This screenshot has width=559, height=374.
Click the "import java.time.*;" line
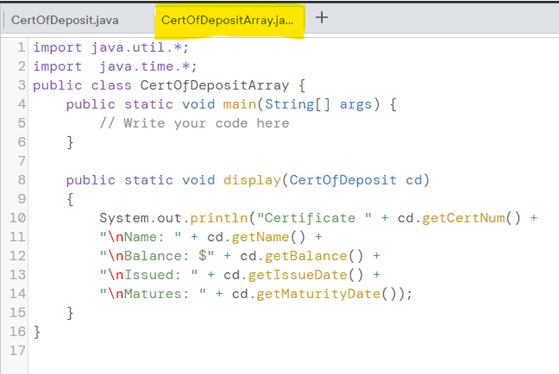[x=115, y=66]
